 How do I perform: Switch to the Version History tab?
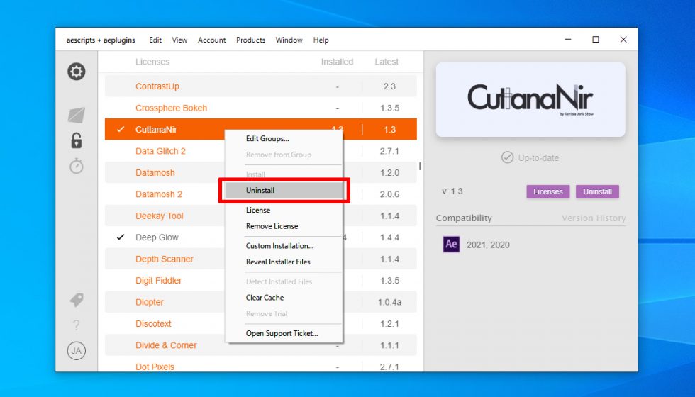(x=594, y=218)
